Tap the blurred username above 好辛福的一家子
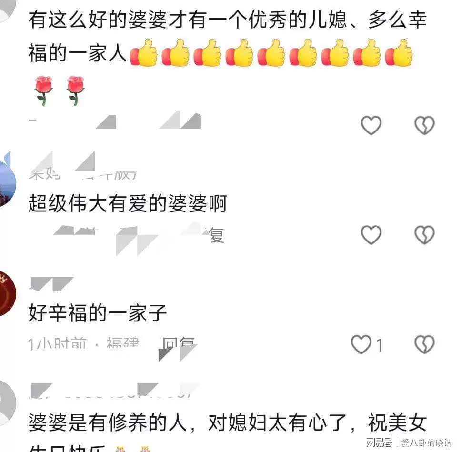The image size is (461, 452). coord(52,283)
